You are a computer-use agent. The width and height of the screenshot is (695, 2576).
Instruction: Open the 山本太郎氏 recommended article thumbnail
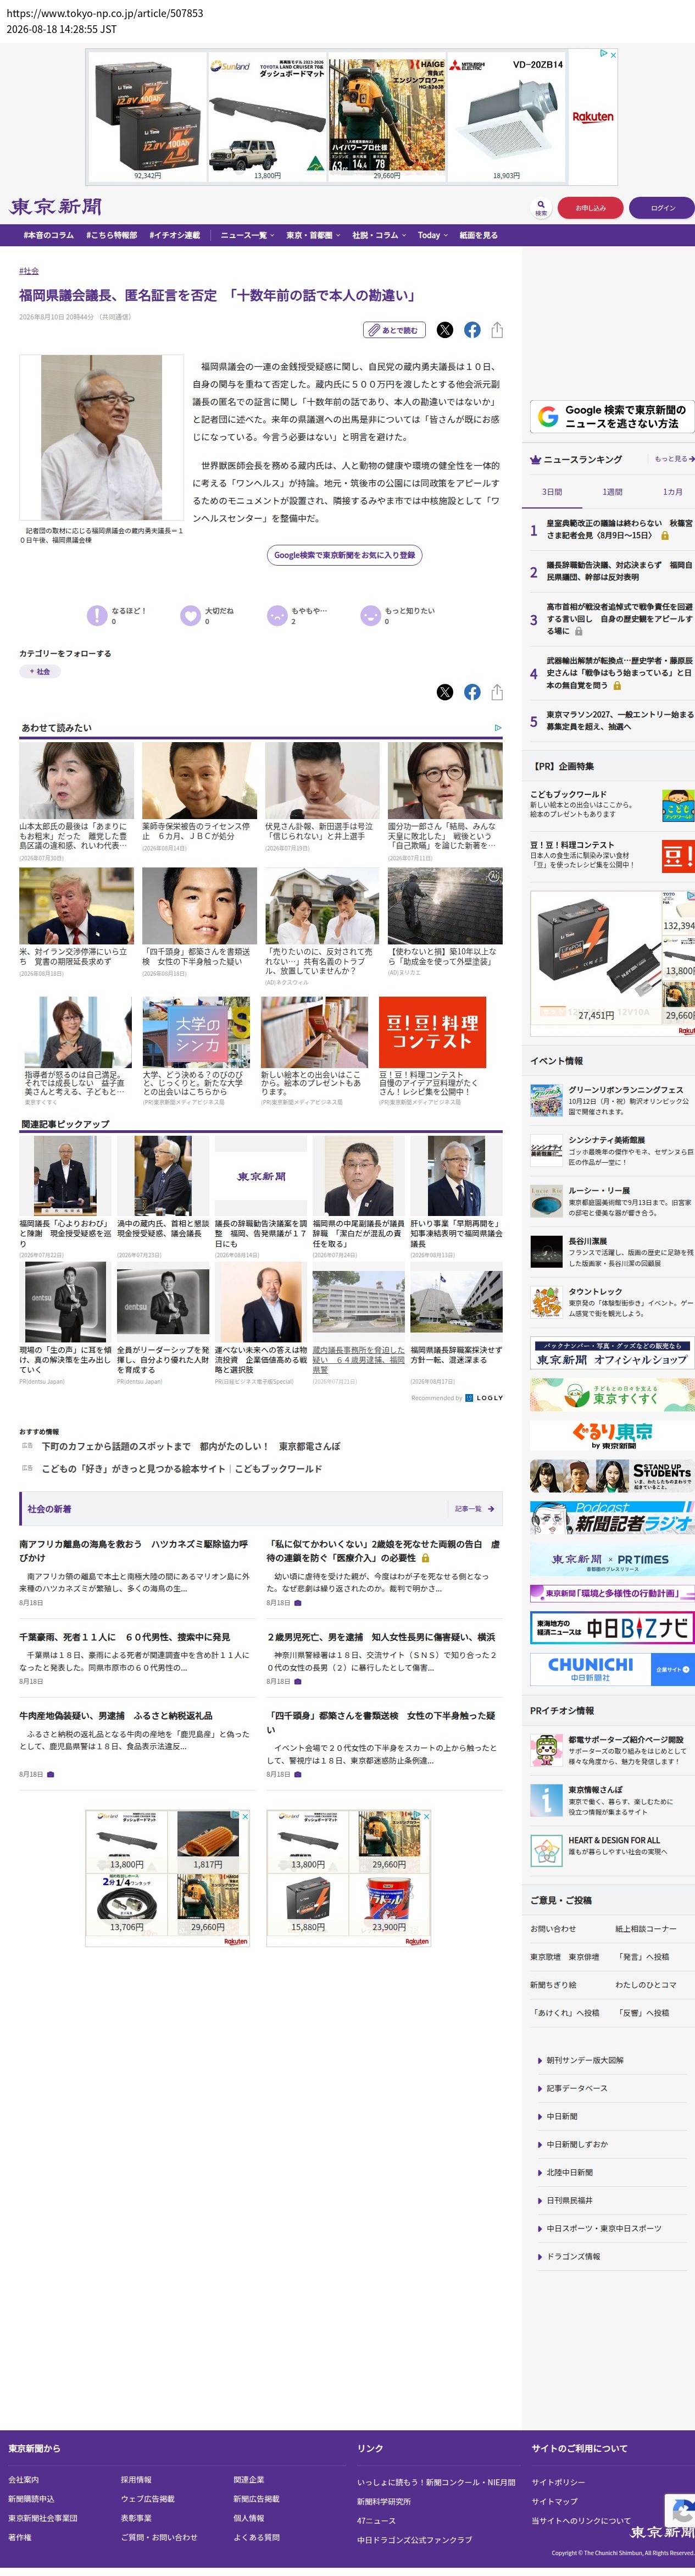pyautogui.click(x=76, y=780)
